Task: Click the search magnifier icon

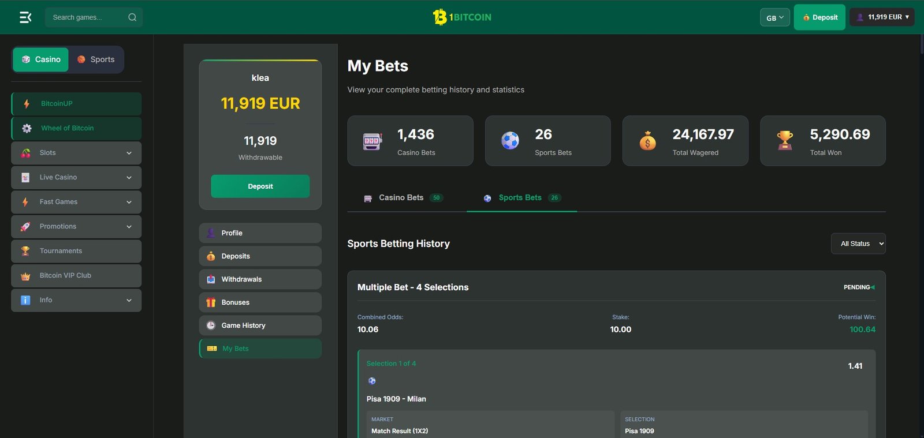Action: coord(132,17)
